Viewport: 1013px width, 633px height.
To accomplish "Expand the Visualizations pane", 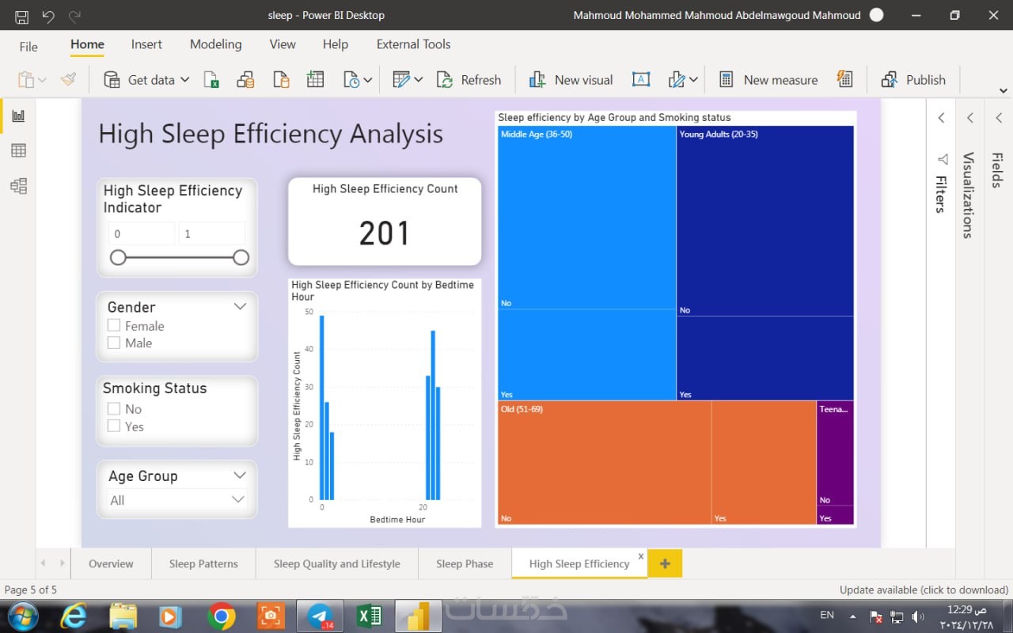I will pos(969,118).
